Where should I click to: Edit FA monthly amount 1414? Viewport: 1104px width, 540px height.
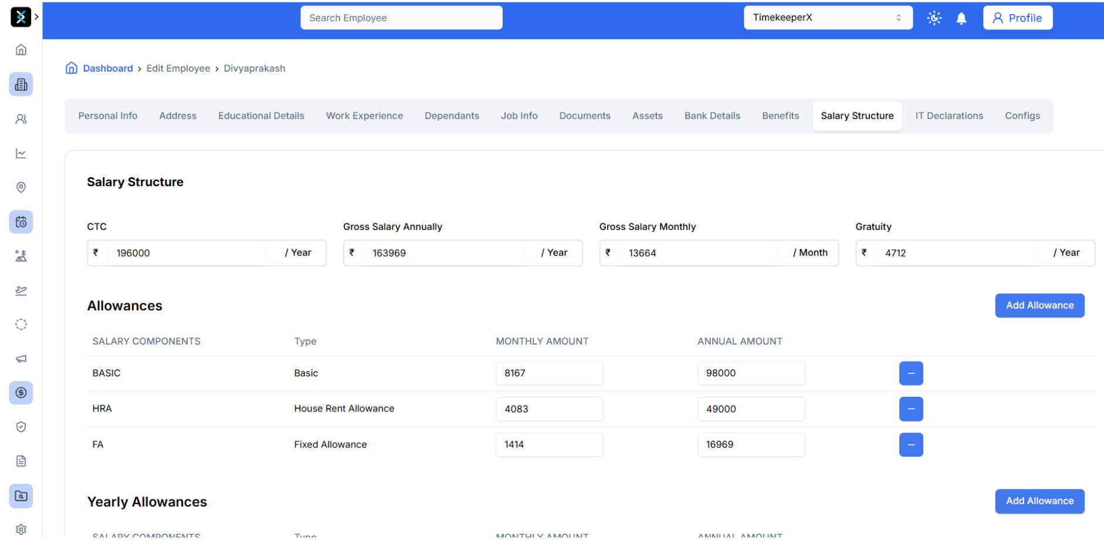(549, 444)
